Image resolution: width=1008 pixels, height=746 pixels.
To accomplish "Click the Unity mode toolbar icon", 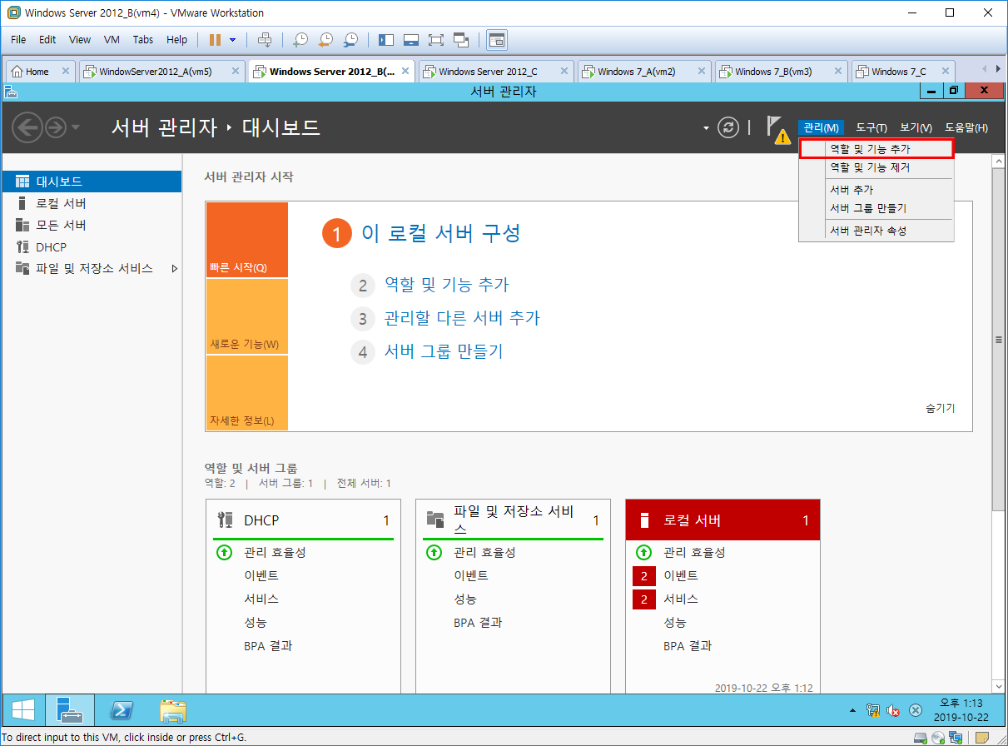I will [x=461, y=39].
